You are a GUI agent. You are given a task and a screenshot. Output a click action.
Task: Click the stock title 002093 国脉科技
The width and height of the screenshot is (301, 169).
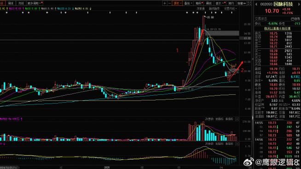point(277,4)
